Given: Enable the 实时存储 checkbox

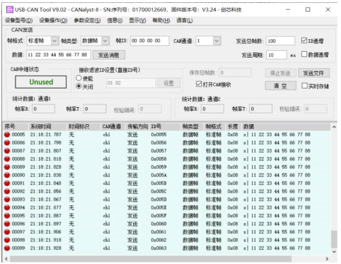Looking at the screenshot, I should (x=304, y=86).
